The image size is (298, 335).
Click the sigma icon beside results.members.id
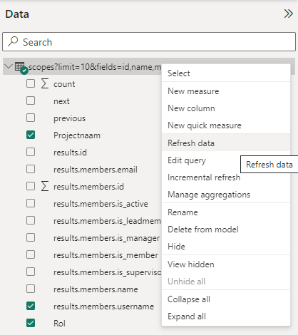(x=45, y=186)
